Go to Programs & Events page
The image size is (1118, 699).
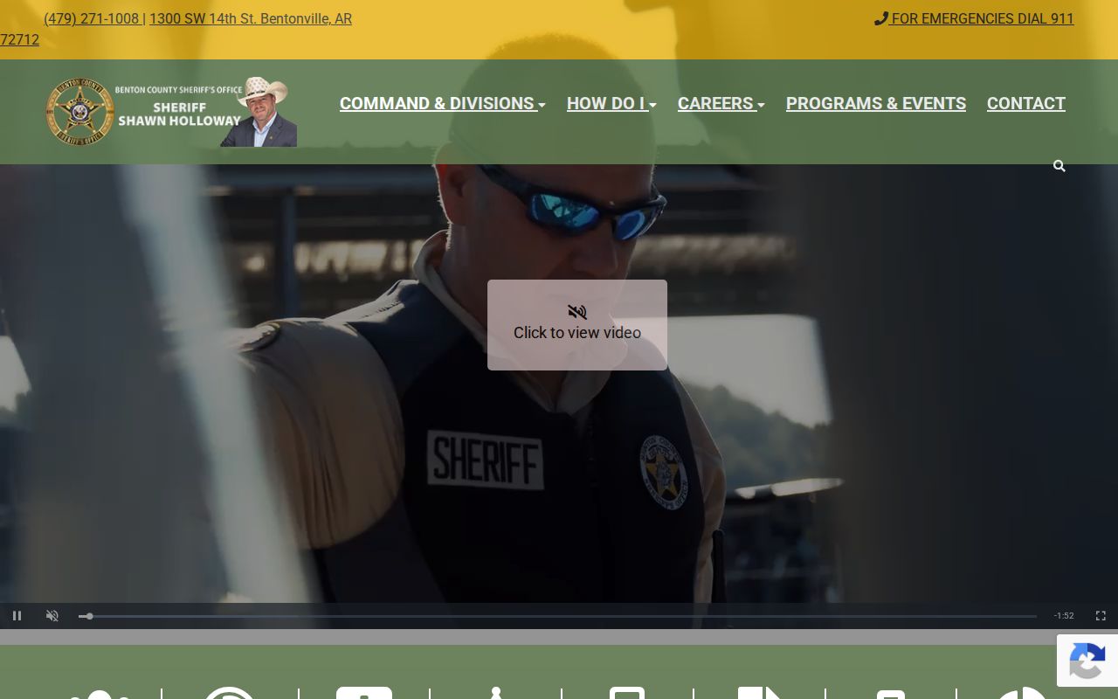(x=876, y=103)
